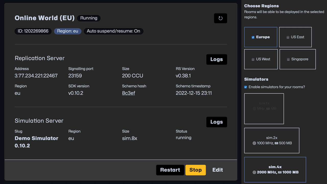Screen dimensions: 327x184
Task: Click the Auto suspend/resume badge
Action: click(x=113, y=31)
